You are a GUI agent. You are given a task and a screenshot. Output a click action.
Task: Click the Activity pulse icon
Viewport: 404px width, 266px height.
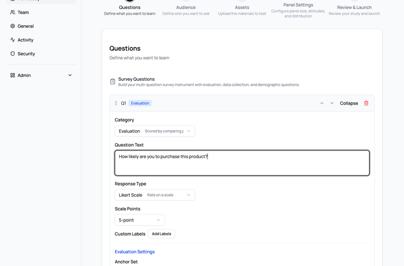point(13,40)
